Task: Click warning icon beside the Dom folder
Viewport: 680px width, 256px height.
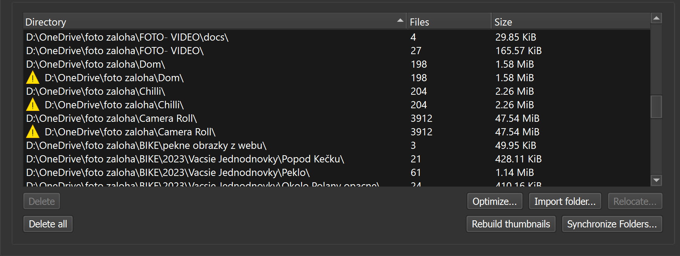Action: tap(33, 78)
